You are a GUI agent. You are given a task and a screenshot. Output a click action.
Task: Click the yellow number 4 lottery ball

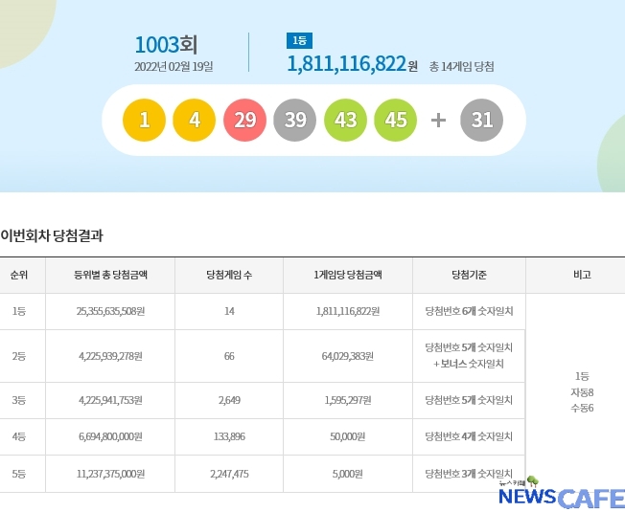coord(195,121)
